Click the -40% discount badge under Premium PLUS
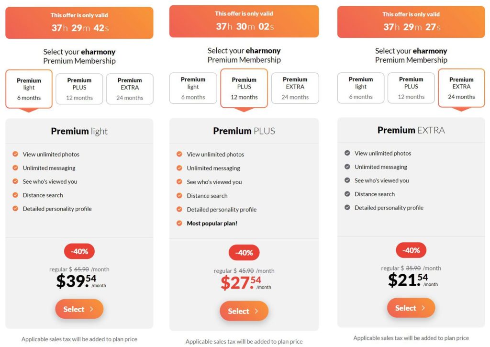The width and height of the screenshot is (490, 347). pos(244,253)
